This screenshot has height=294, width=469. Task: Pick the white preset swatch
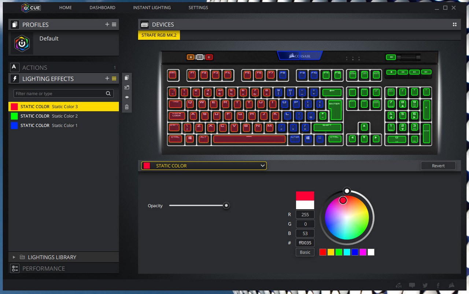click(371, 252)
